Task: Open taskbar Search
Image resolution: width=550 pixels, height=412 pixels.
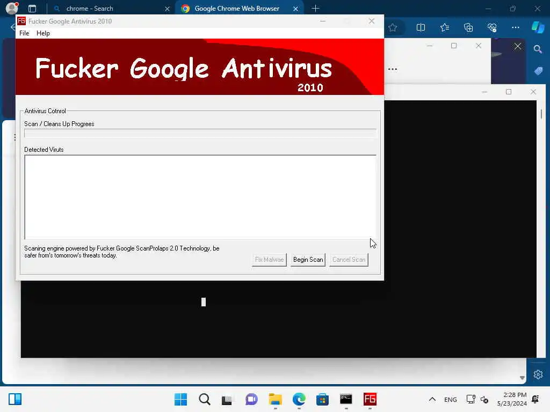Action: (x=205, y=399)
